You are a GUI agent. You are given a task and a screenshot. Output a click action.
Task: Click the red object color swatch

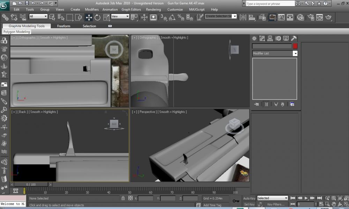(x=295, y=46)
